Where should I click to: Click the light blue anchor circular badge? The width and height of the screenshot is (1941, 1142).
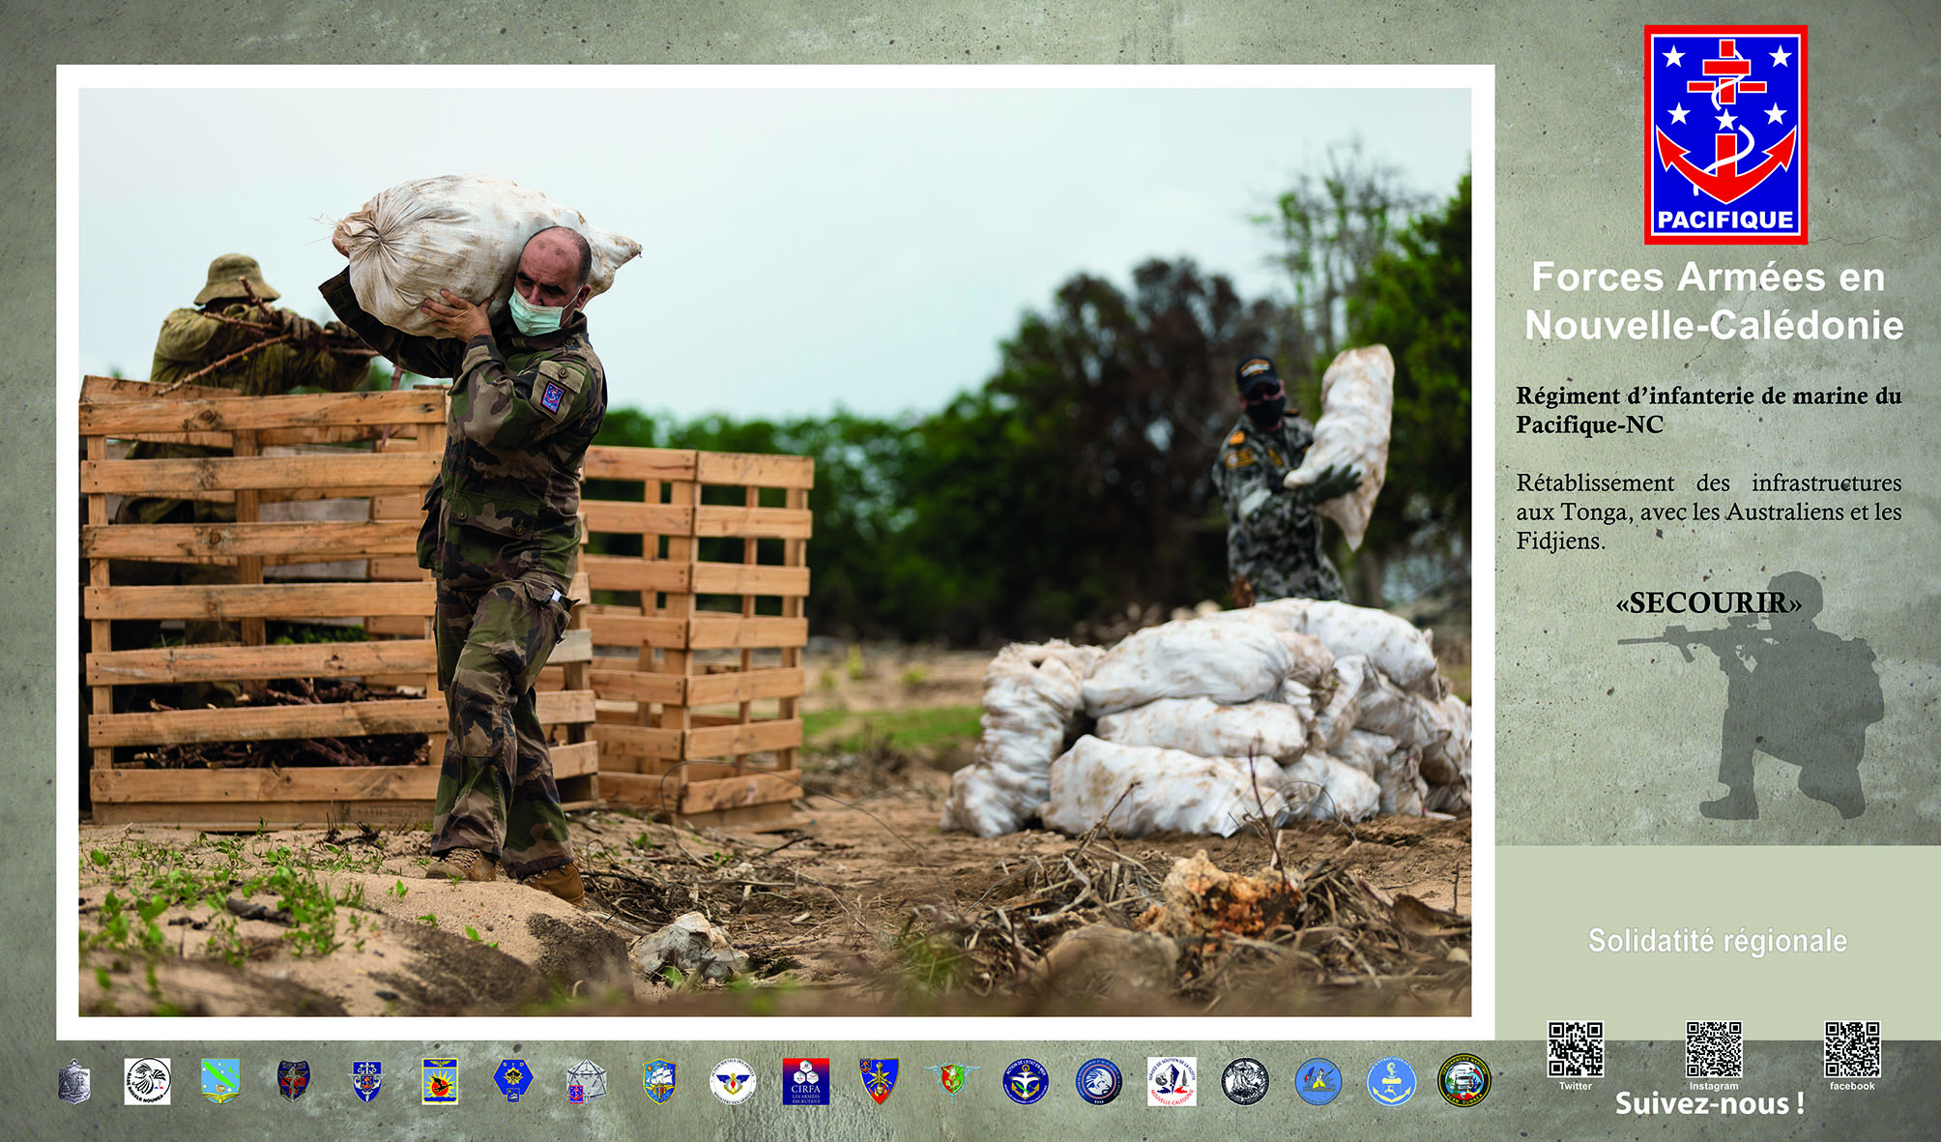(1391, 1081)
